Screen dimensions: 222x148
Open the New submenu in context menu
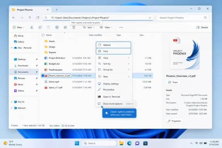click(114, 76)
